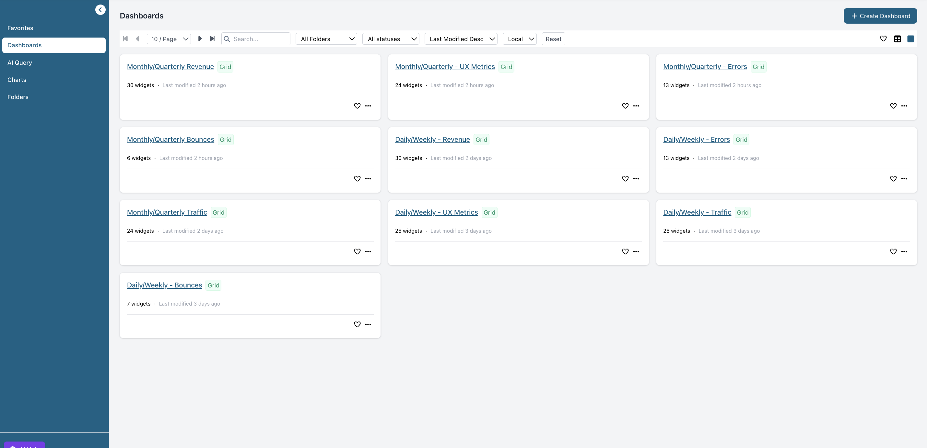Switch to table list view icon
The width and height of the screenshot is (927, 448).
(x=897, y=39)
